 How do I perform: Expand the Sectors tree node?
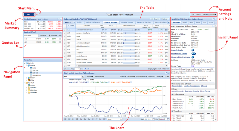(x=27, y=78)
